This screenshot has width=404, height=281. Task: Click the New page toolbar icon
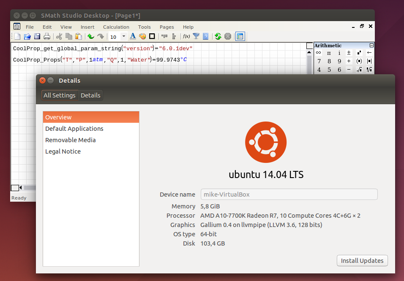[17, 37]
